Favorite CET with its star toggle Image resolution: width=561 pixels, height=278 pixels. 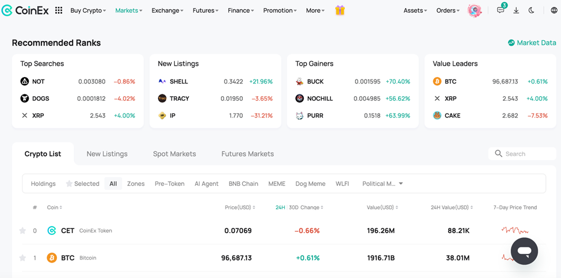pyautogui.click(x=22, y=230)
